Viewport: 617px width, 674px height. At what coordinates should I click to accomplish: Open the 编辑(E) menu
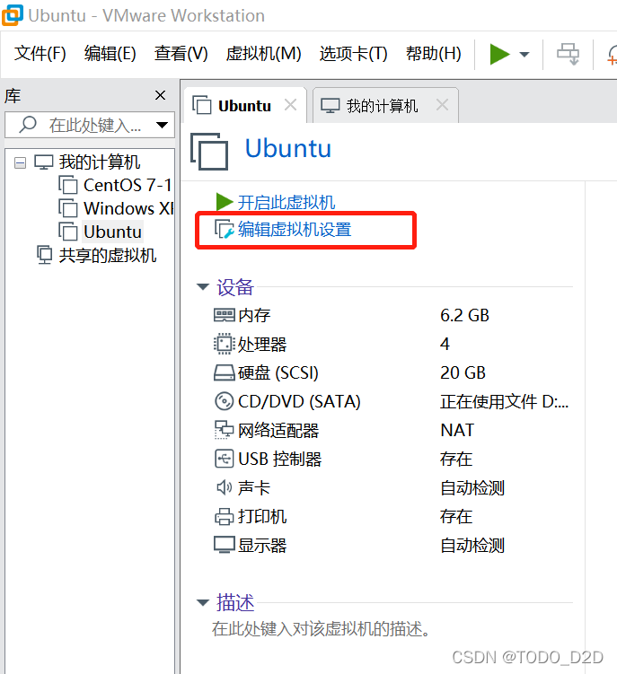point(110,54)
